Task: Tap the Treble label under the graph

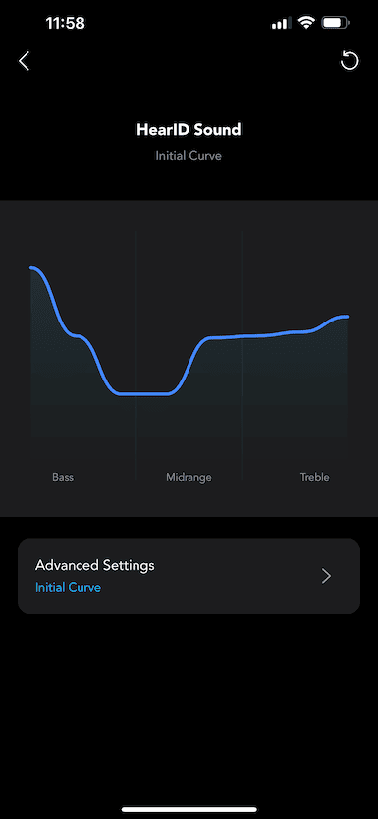Action: [314, 477]
